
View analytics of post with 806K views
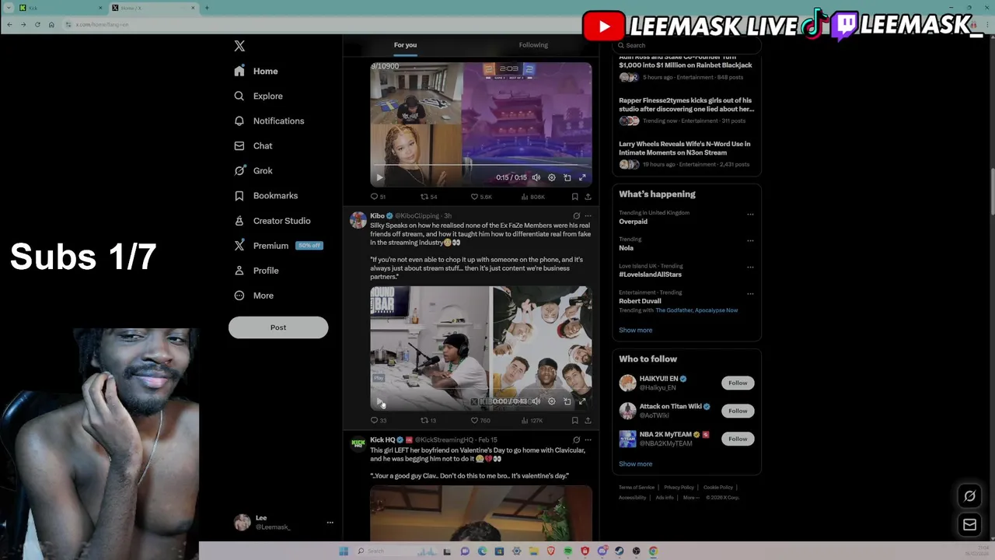pos(532,197)
